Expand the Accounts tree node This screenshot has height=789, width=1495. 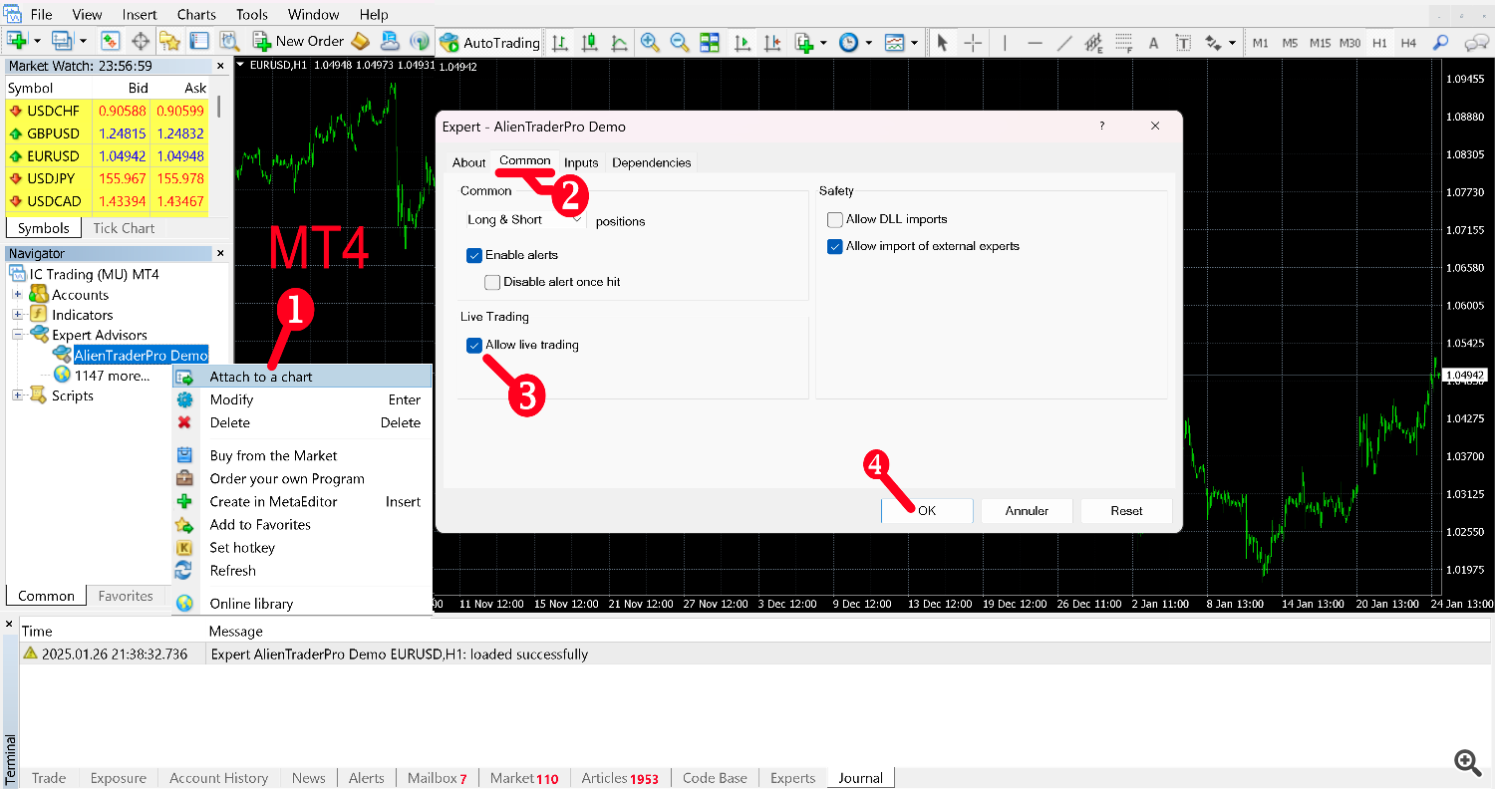(x=17, y=295)
